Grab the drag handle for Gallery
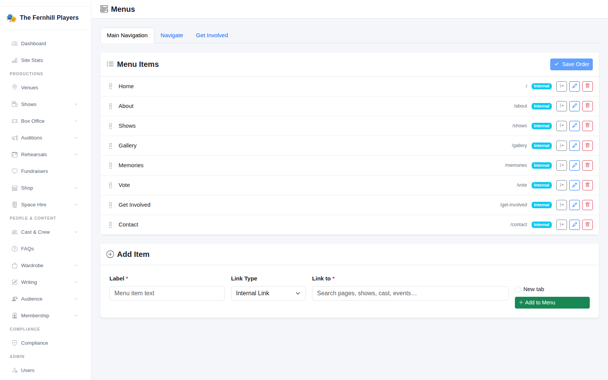 point(111,146)
